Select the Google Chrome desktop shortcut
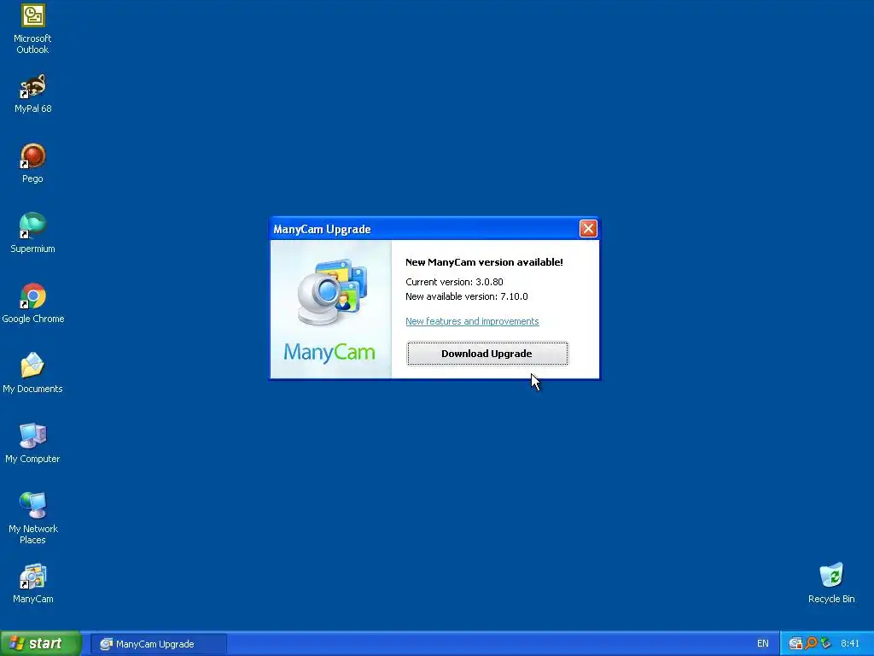Image resolution: width=874 pixels, height=656 pixels. click(x=33, y=304)
